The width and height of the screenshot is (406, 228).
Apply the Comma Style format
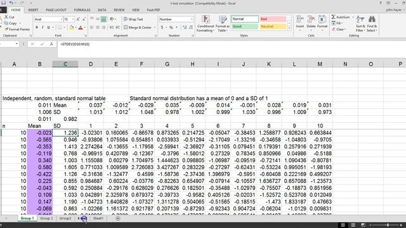point(177,27)
